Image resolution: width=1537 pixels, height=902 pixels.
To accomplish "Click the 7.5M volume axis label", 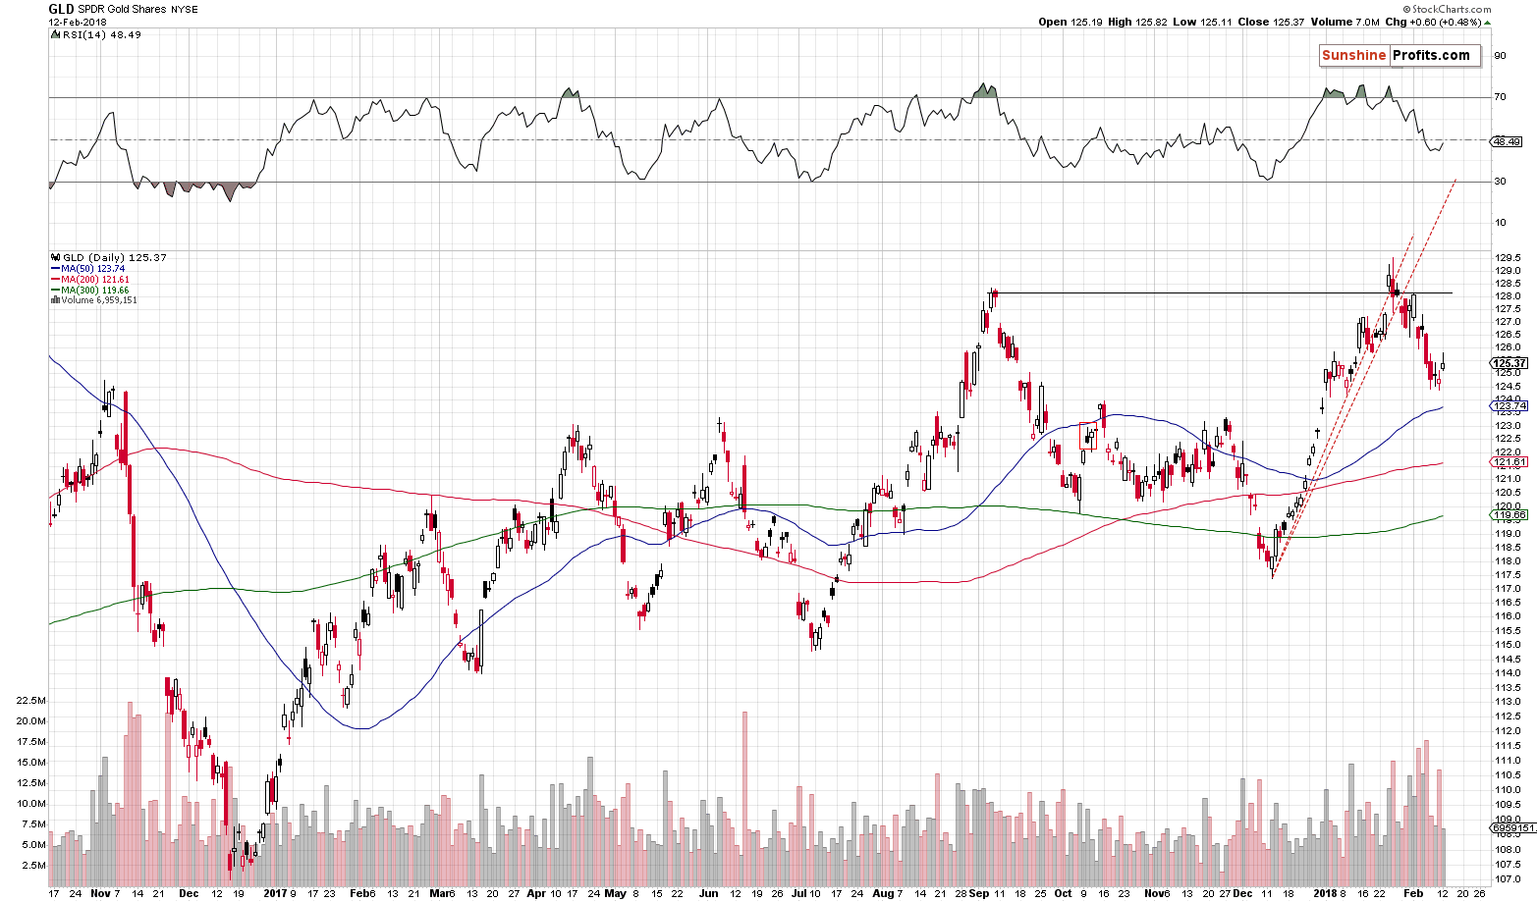I will point(34,824).
